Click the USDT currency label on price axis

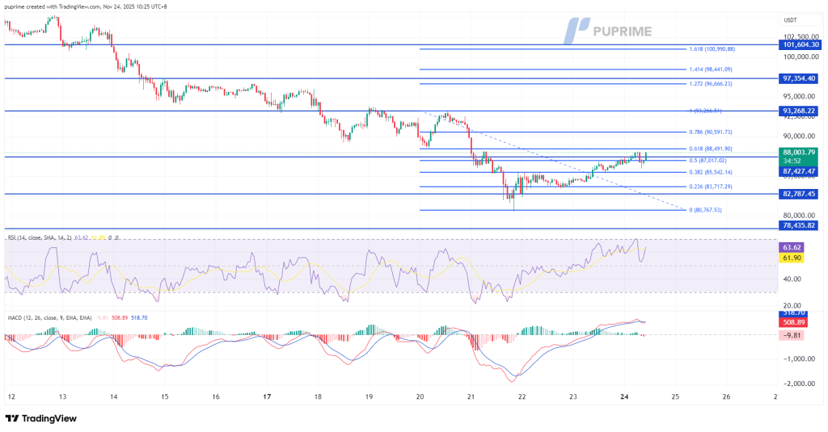point(789,20)
